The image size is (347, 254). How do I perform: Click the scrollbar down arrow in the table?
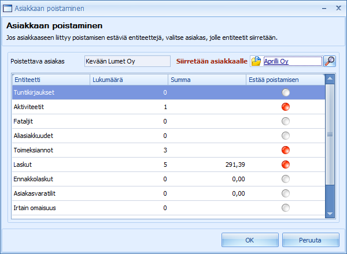(330, 214)
